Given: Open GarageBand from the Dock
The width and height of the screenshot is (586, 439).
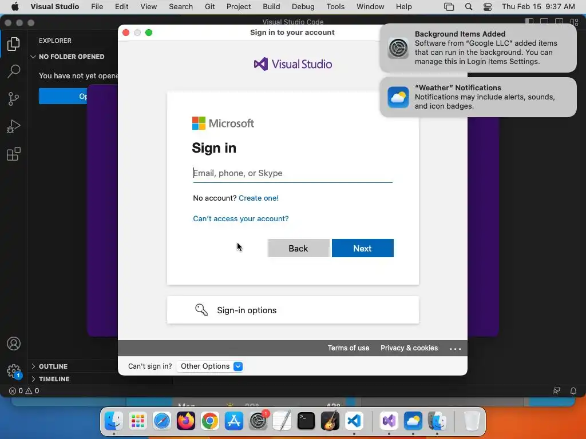Looking at the screenshot, I should 330,421.
